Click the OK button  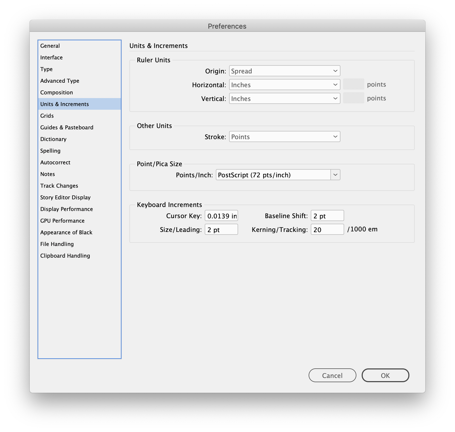click(x=385, y=375)
